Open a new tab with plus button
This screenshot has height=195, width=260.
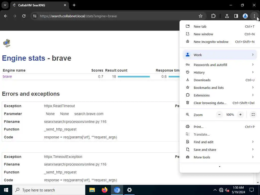point(74,5)
